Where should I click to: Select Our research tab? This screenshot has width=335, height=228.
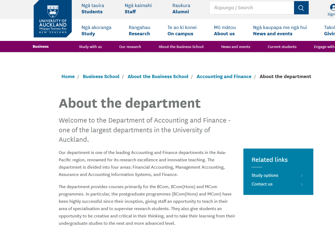click(130, 47)
